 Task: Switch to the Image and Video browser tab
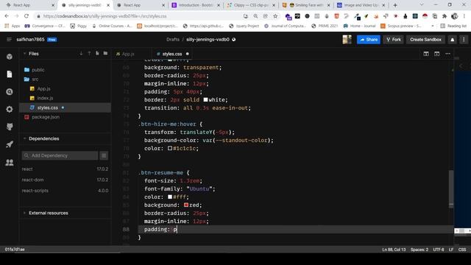click(x=361, y=5)
